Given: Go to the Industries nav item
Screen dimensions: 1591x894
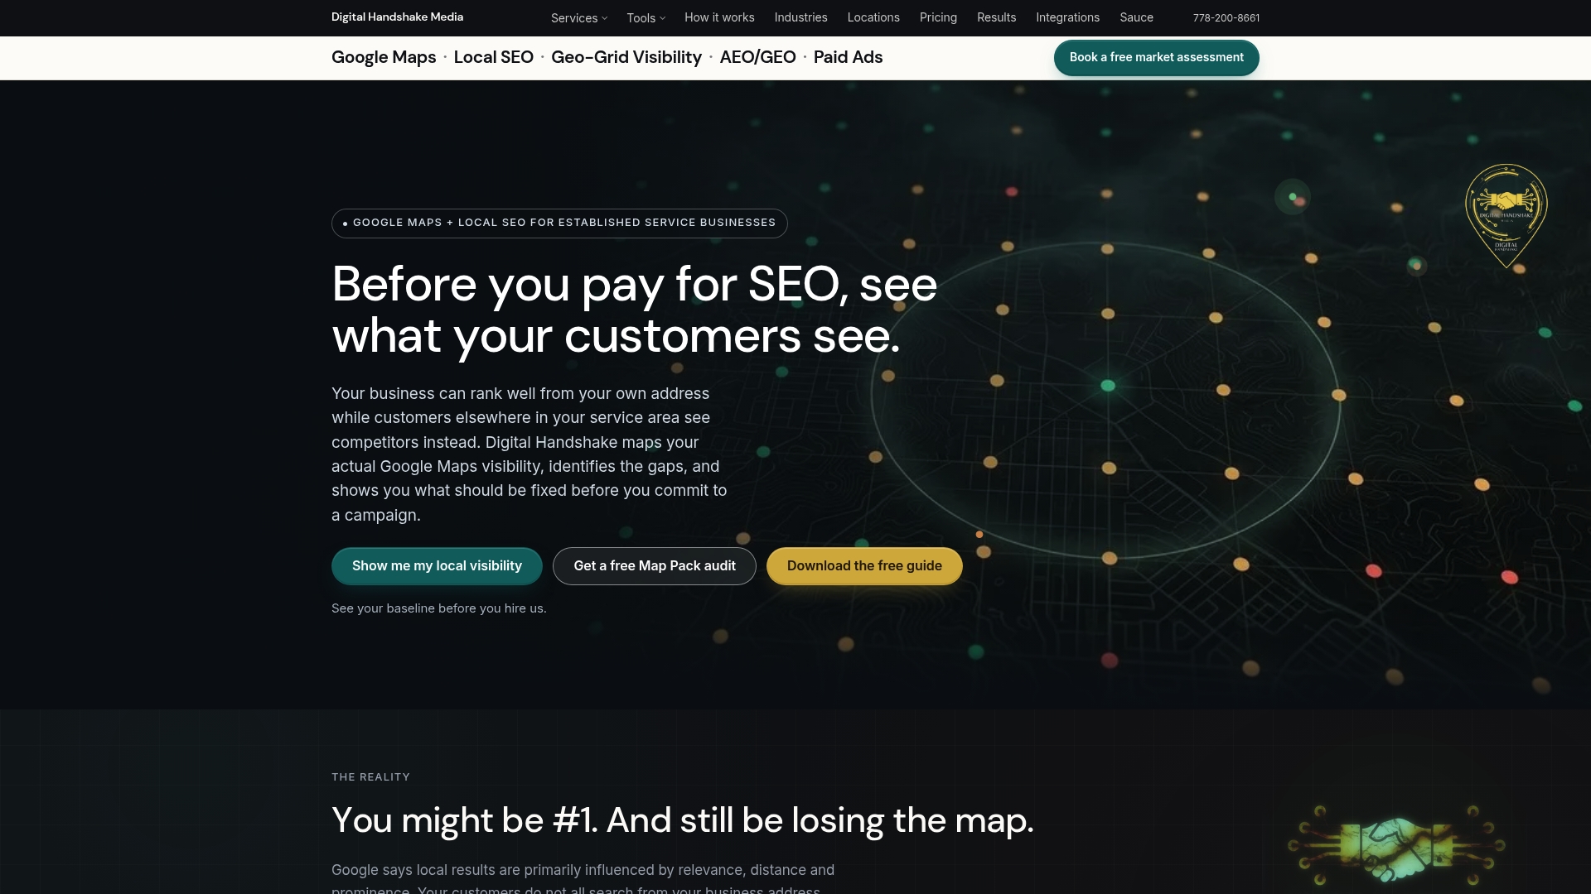Looking at the screenshot, I should tap(800, 17).
